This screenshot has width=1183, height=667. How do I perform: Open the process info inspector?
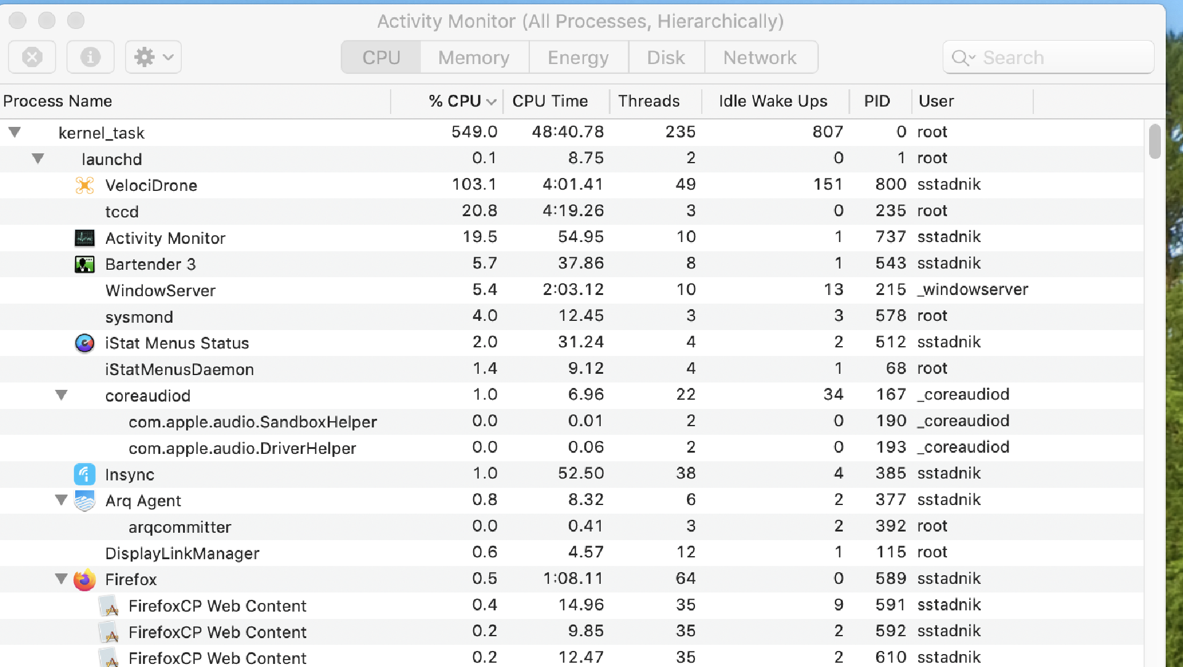point(90,57)
